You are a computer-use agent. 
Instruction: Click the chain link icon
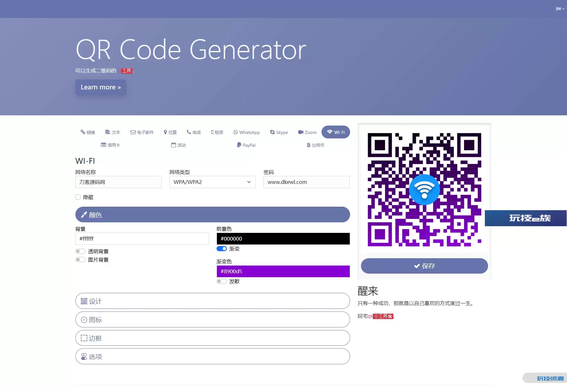click(83, 132)
